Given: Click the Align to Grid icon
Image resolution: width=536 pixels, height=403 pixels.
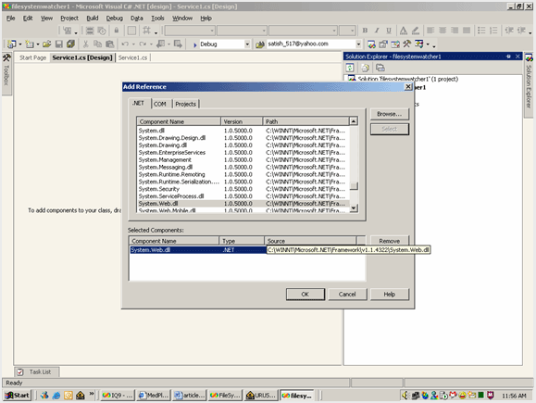Looking at the screenshot, I should 146,31.
